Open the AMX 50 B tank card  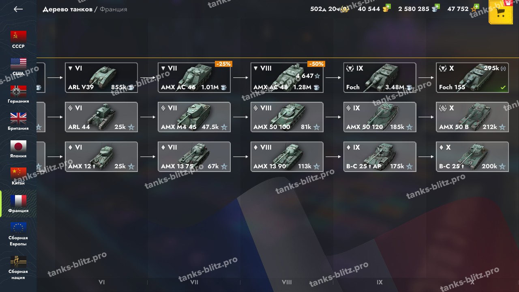click(472, 117)
